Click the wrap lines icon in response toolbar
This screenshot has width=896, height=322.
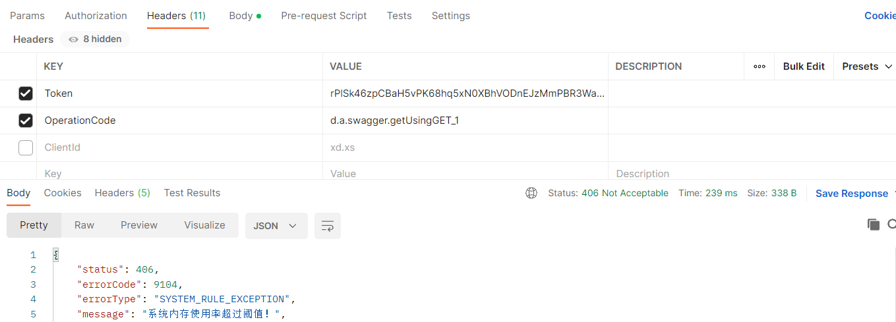click(x=327, y=226)
